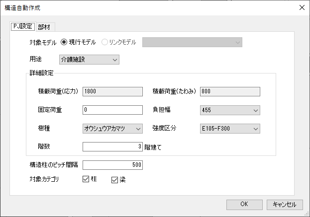
Task: Click the 積載荷重(応力) field showing 1800
Action: pyautogui.click(x=112, y=91)
